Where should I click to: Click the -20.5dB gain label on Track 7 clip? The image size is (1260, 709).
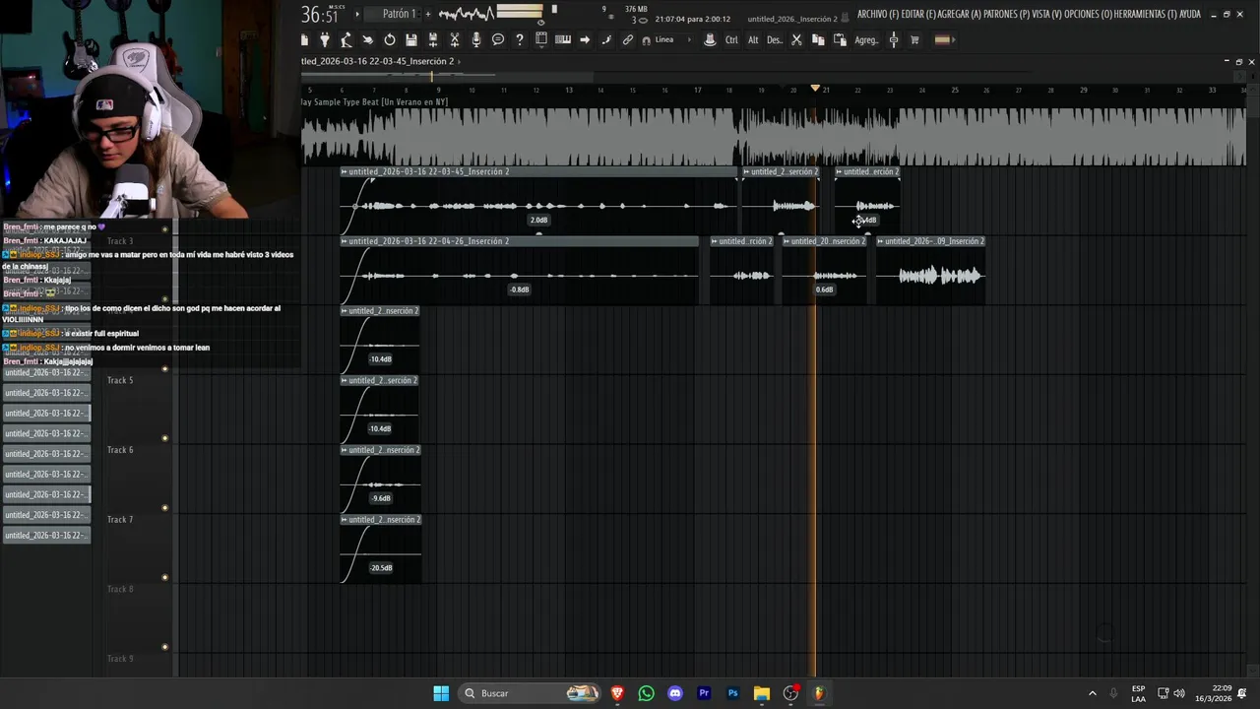pyautogui.click(x=381, y=568)
